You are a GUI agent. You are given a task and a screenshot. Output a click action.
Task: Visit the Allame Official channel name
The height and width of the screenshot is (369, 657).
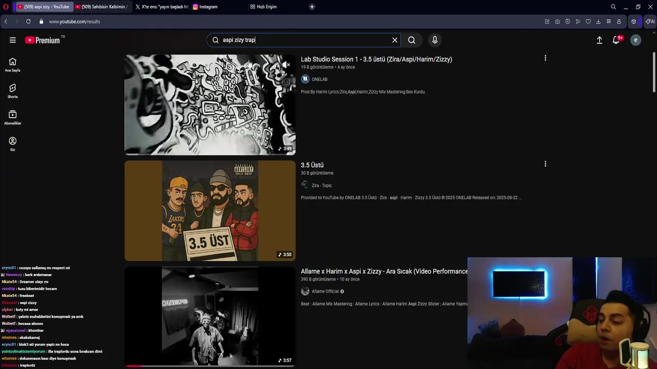[x=325, y=291]
